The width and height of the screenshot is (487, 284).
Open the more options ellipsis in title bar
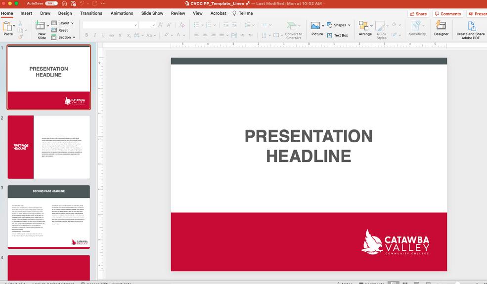tap(103, 3)
